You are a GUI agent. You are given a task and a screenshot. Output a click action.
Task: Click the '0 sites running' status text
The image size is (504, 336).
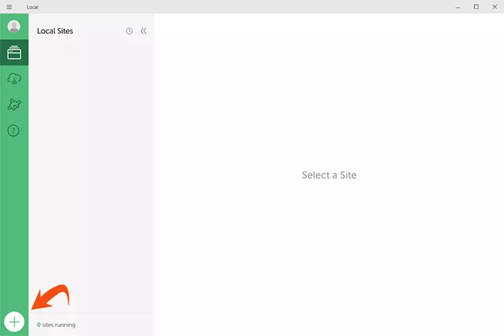pyautogui.click(x=56, y=325)
